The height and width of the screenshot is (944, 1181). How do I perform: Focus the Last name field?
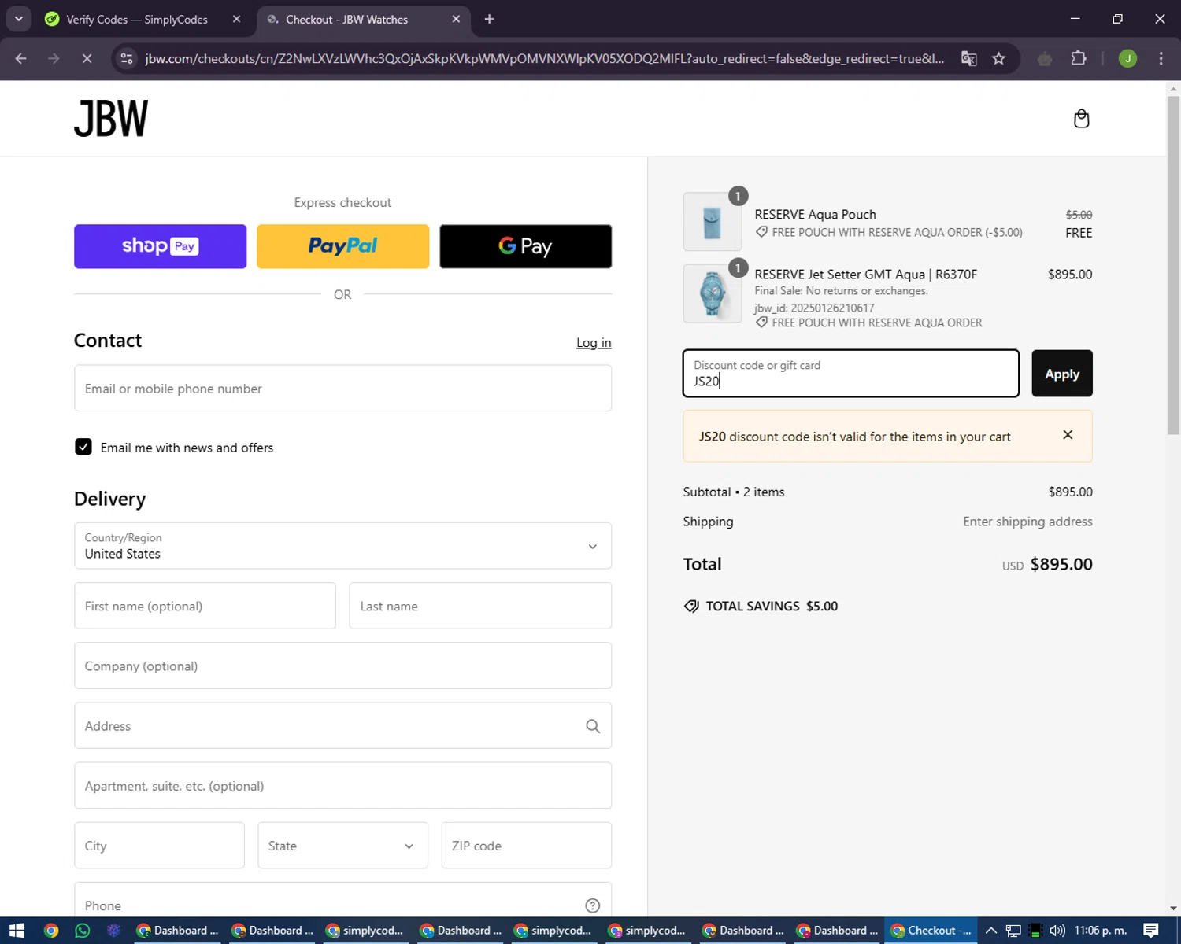(480, 606)
